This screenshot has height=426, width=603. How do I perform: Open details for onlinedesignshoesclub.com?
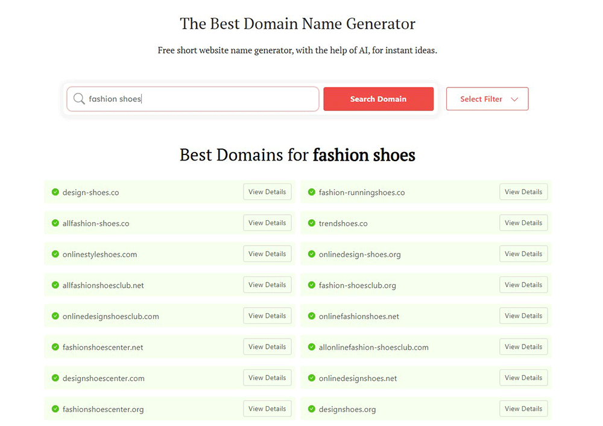[x=267, y=316]
